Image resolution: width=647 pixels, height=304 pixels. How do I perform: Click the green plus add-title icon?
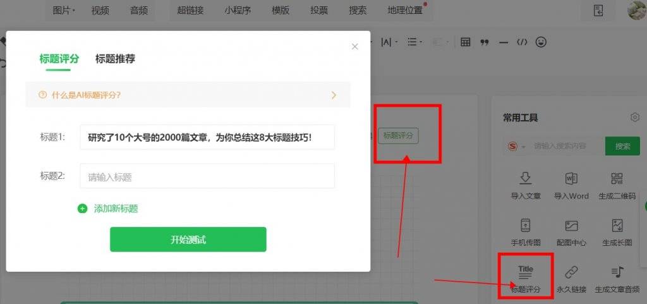83,209
